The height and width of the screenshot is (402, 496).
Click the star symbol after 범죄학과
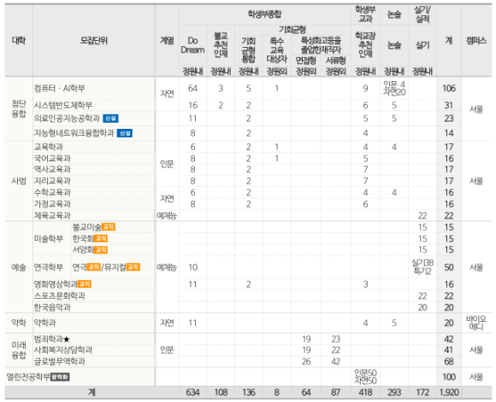coord(67,340)
